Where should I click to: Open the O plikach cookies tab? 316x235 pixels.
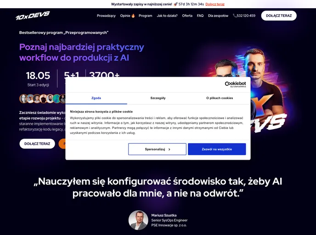pyautogui.click(x=220, y=98)
